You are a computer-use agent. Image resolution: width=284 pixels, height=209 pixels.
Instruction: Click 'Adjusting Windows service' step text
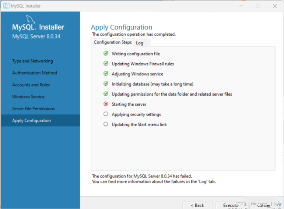(x=137, y=74)
